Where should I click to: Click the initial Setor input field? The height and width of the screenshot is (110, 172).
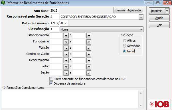pyautogui.click(x=56, y=67)
